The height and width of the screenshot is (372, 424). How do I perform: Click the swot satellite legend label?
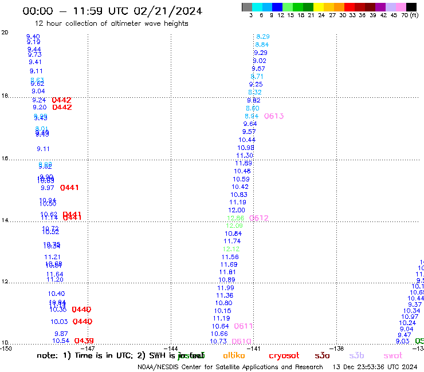coord(393,355)
